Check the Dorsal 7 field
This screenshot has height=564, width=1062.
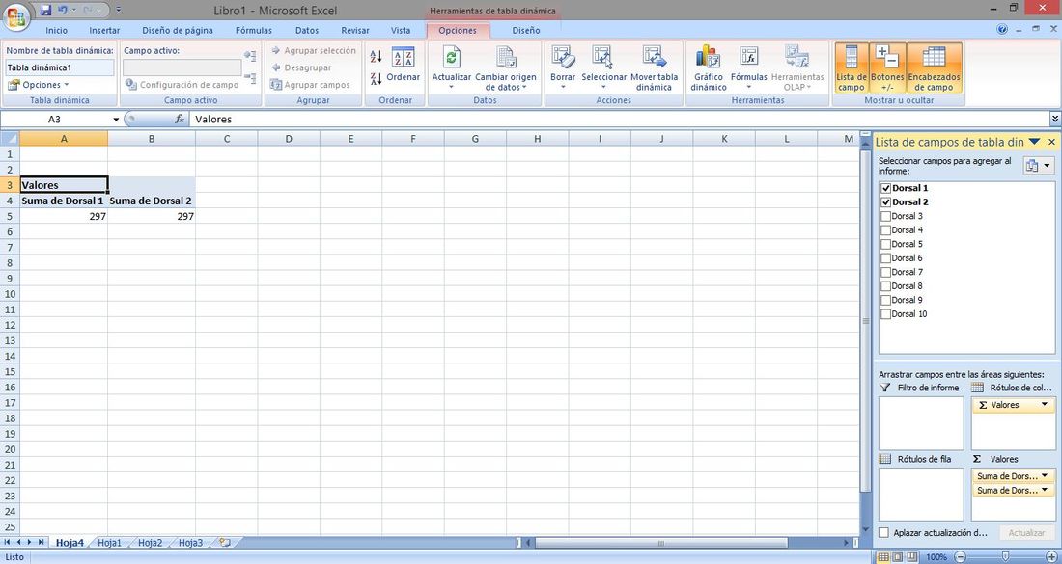click(x=885, y=272)
